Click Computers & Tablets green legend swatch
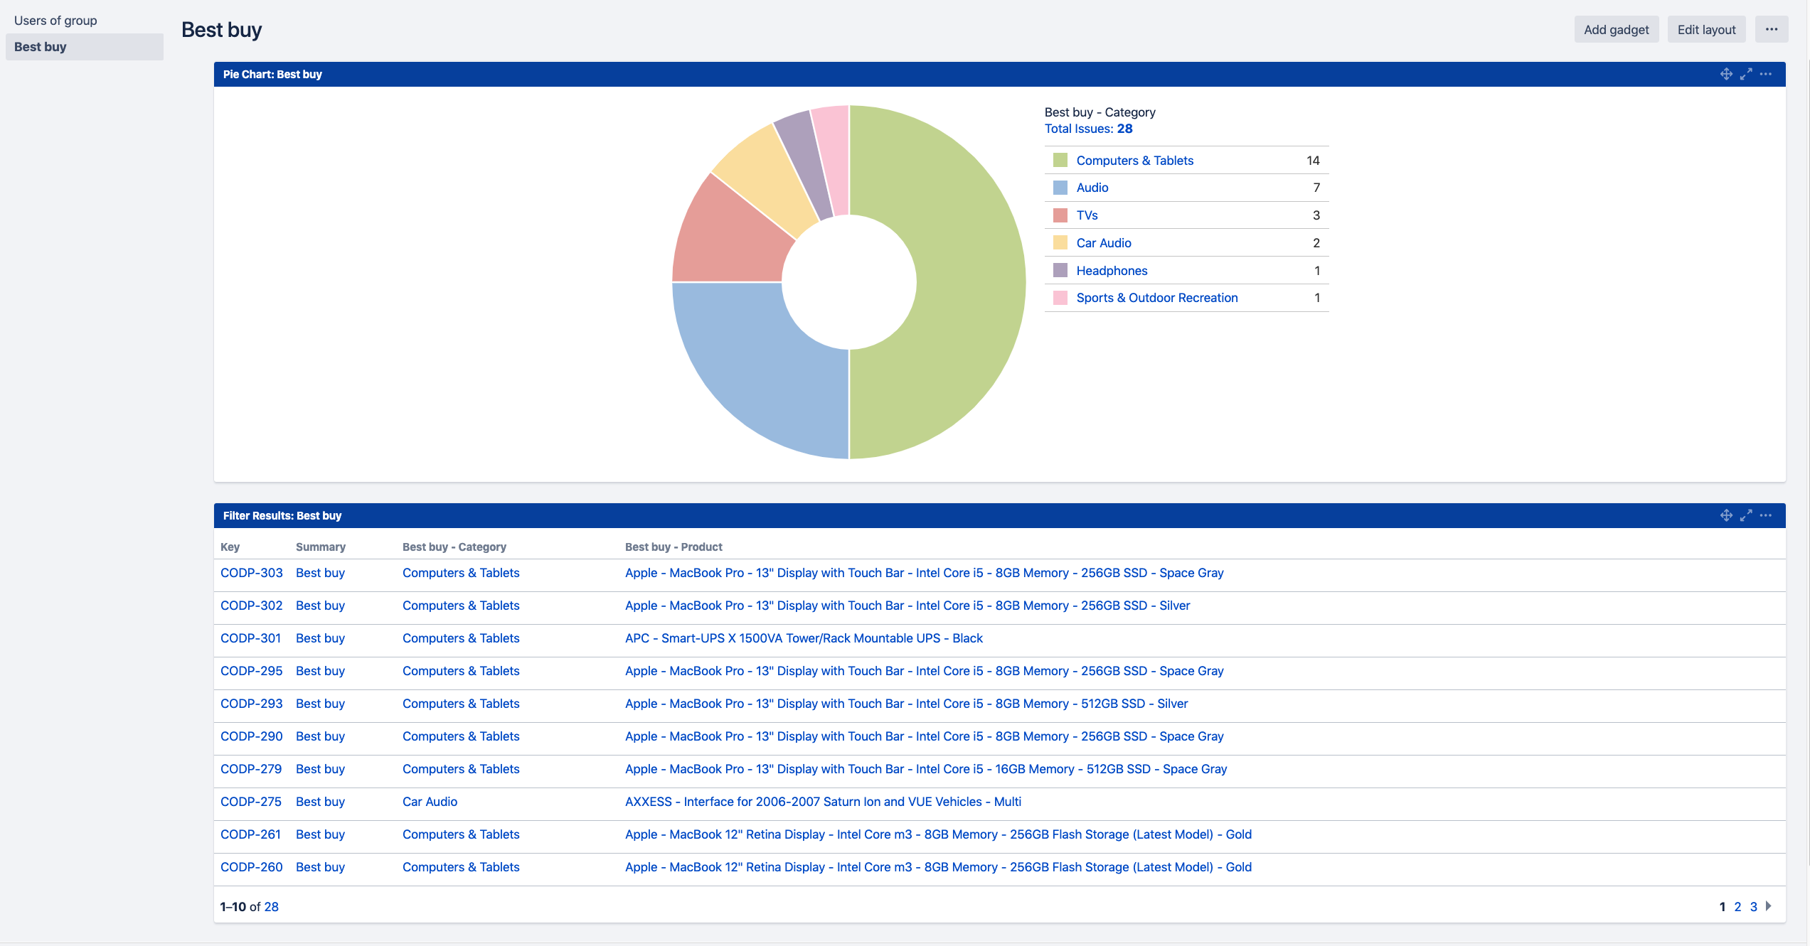The height and width of the screenshot is (946, 1810). (x=1060, y=160)
